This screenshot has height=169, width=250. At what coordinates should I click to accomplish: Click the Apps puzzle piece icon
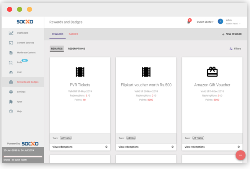pos(11,102)
